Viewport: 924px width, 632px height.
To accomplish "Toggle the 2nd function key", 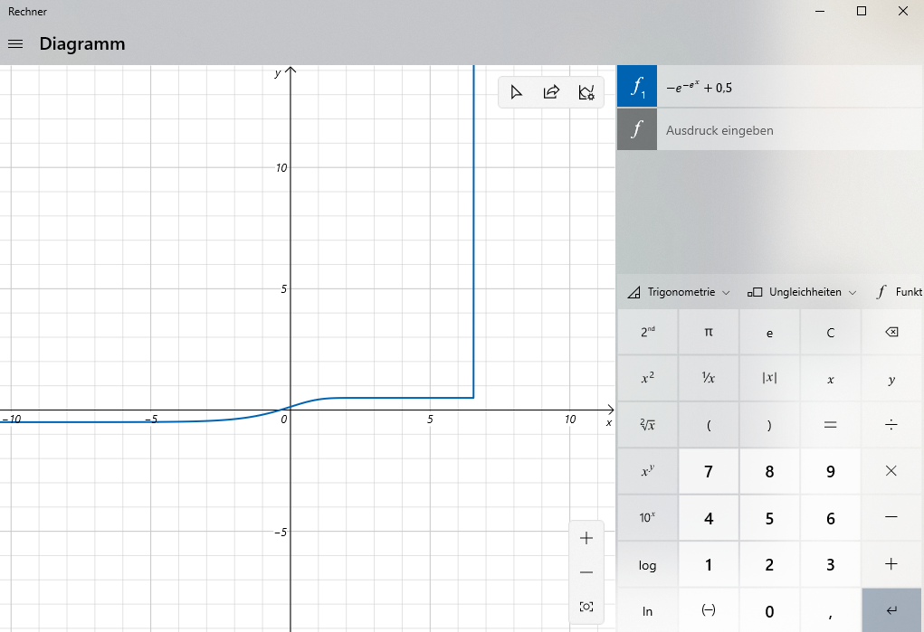I will point(648,332).
